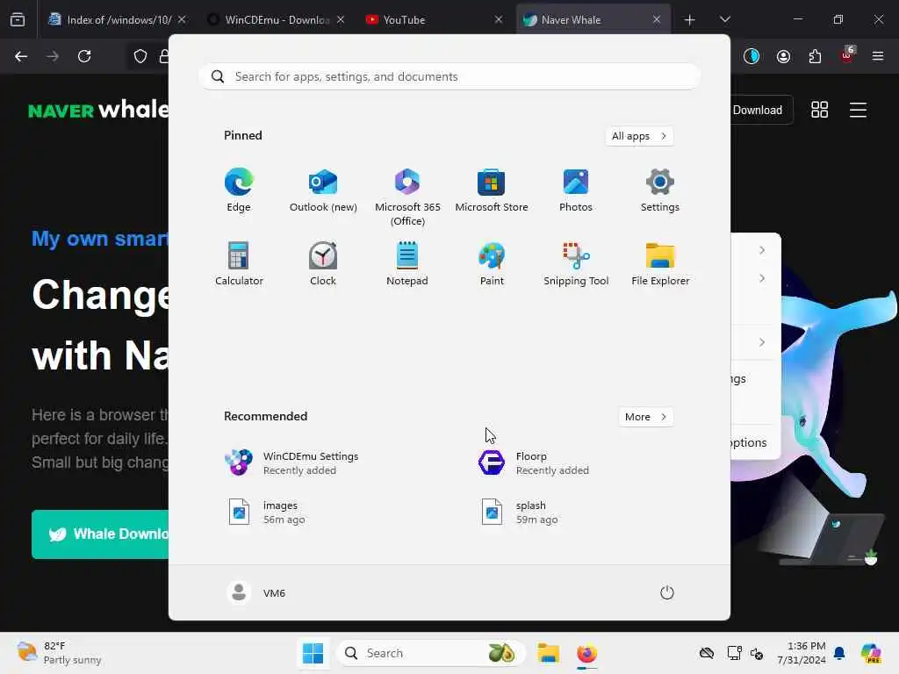Image resolution: width=899 pixels, height=674 pixels.
Task: Open the Microsoft Store app
Action: [x=492, y=190]
